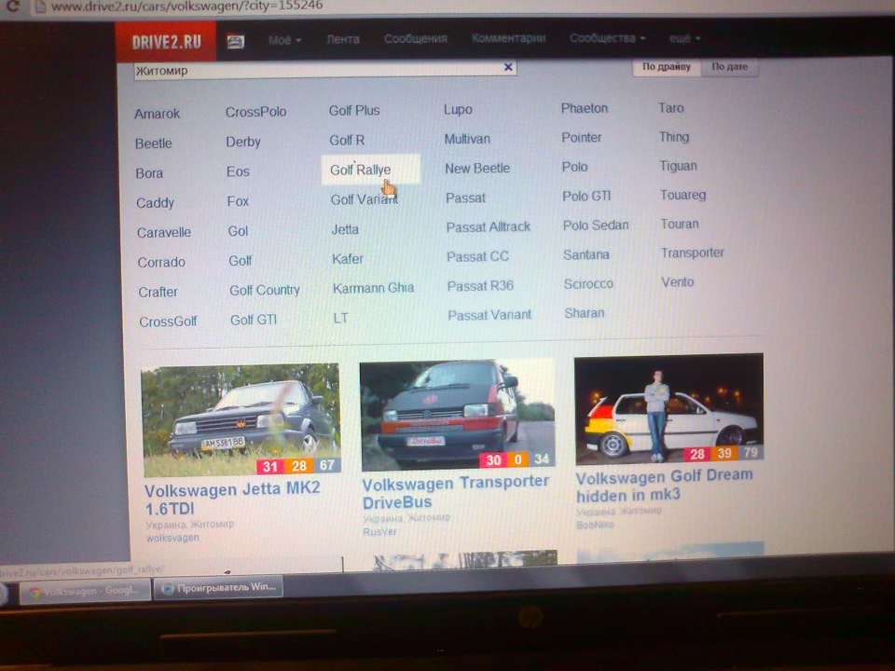This screenshot has height=671, width=895.
Task: Select the Passat Variant model link
Action: (489, 315)
